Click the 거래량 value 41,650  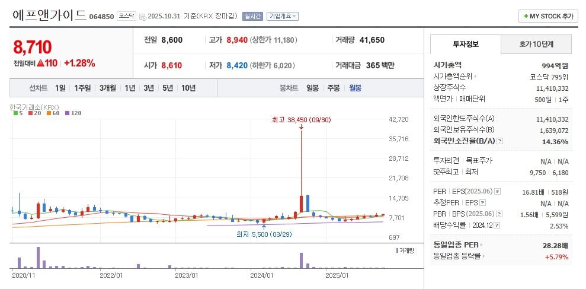pos(372,40)
